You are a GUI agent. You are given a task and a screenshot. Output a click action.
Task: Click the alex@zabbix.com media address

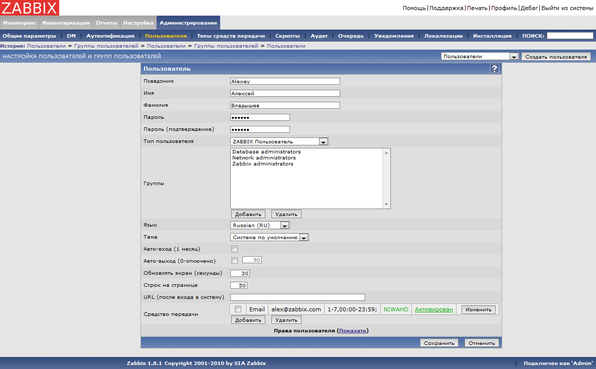click(296, 309)
